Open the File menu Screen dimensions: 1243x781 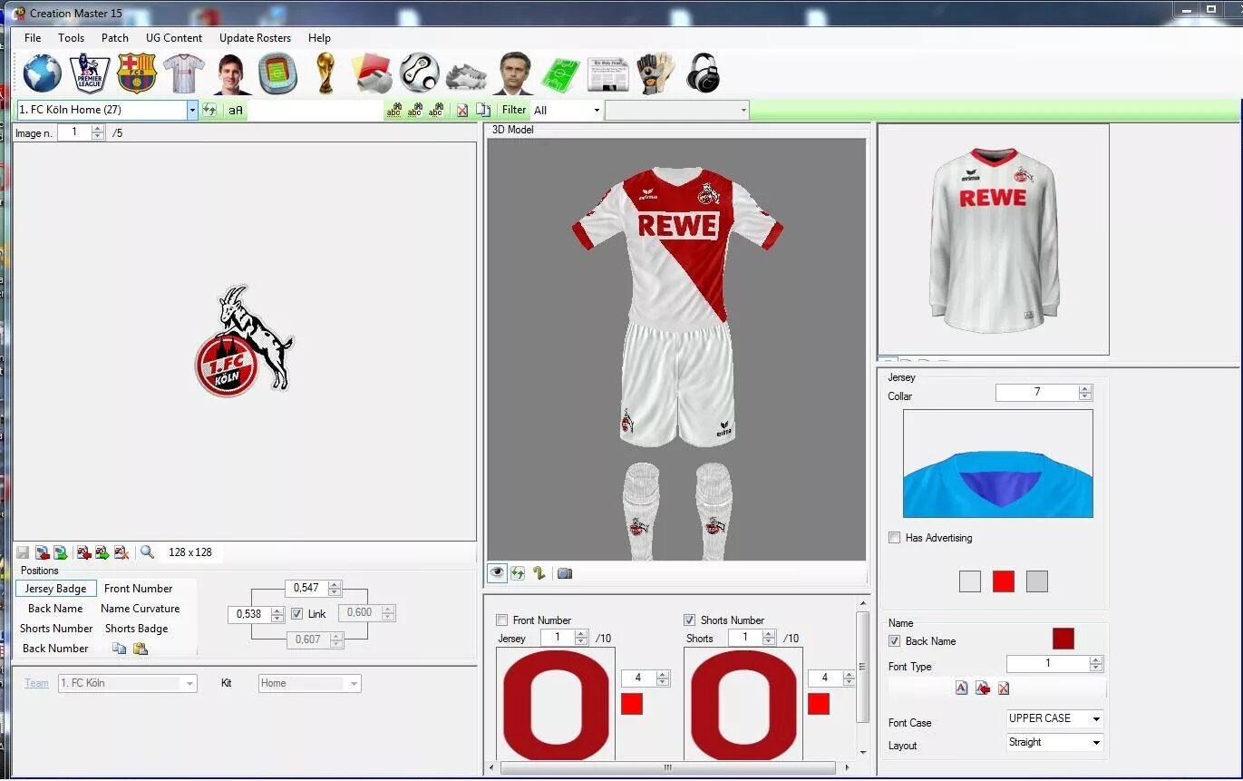tap(33, 38)
